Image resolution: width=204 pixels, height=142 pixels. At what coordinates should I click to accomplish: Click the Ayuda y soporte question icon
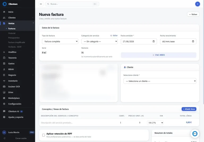pyautogui.click(x=4, y=117)
